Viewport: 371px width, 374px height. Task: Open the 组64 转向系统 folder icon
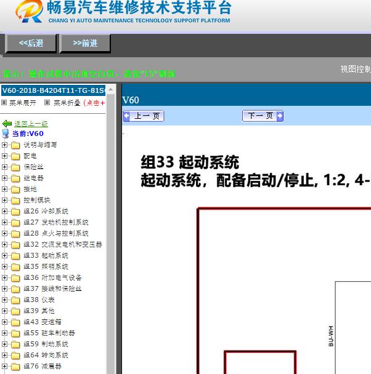coord(15,356)
